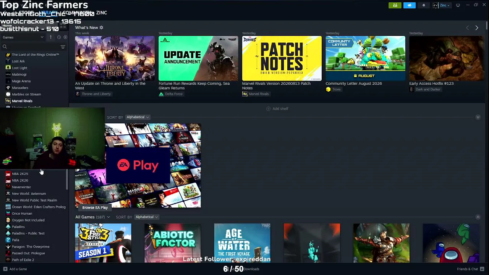The height and width of the screenshot is (275, 489).
Task: Select Mage Arena in the sidebar
Action: coord(21,81)
